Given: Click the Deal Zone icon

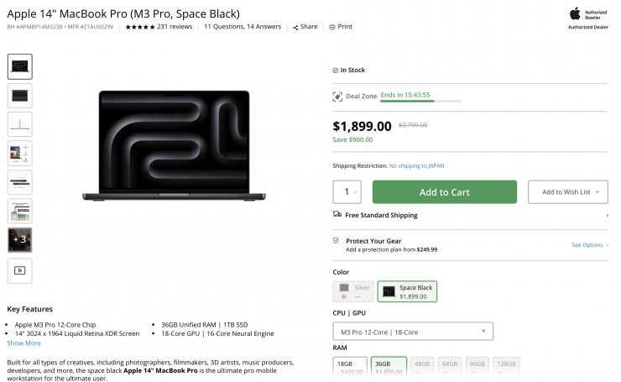Looking at the screenshot, I should 337,97.
